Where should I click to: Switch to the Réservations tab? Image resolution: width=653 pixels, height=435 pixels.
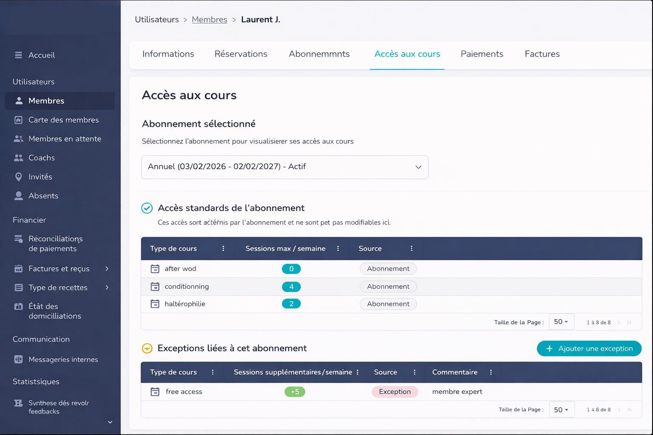tap(241, 54)
